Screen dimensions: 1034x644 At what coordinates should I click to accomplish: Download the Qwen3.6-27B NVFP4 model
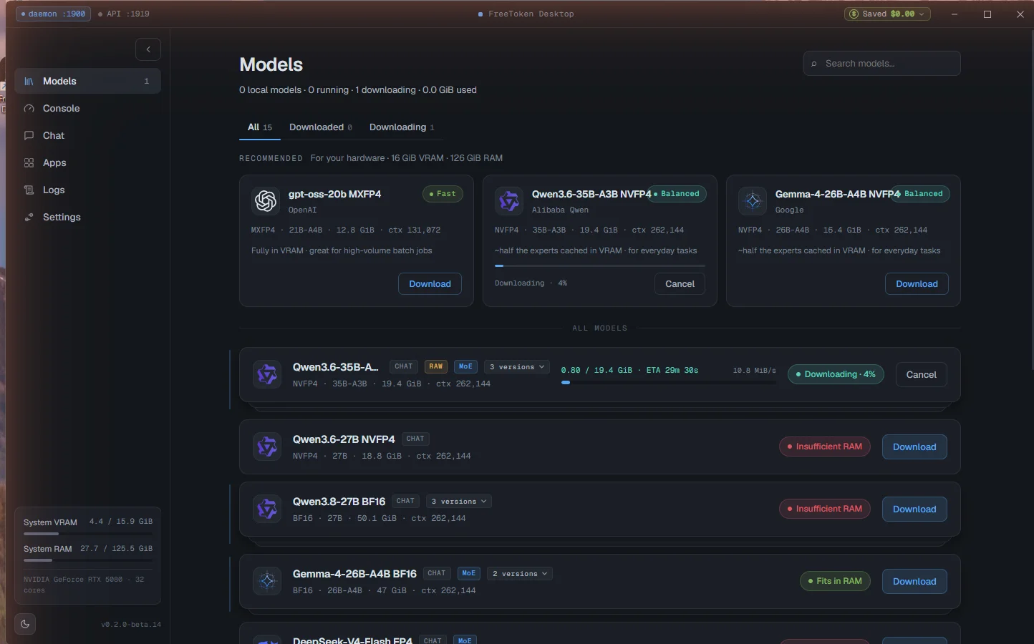pos(914,447)
